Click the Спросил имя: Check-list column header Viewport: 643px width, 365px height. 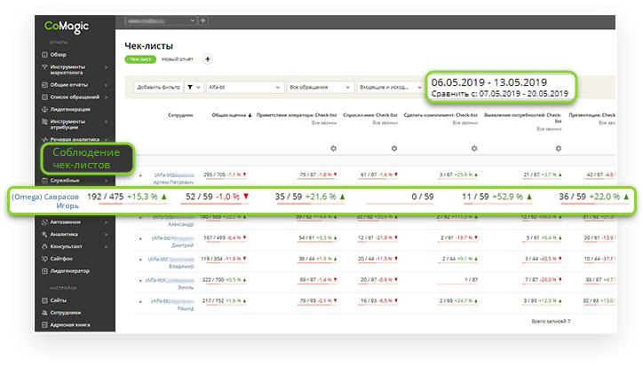370,115
